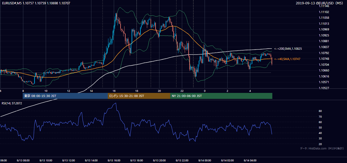Click hour marker 12 on upper time axis
The height and width of the screenshot is (163, 347).
pyautogui.click(x=69, y=91)
